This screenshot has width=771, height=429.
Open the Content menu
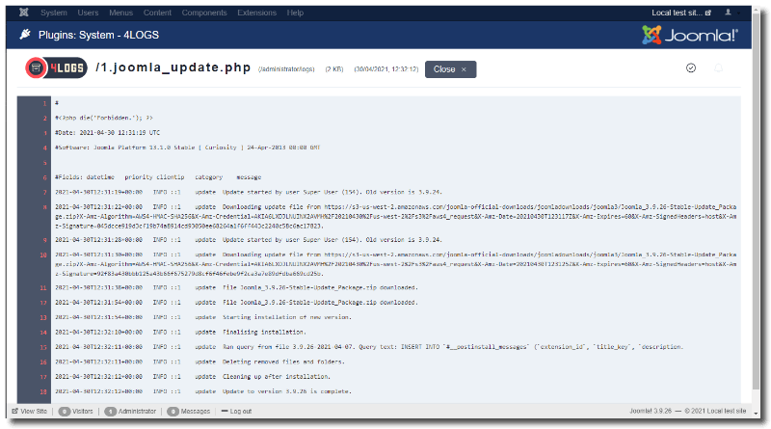click(157, 13)
